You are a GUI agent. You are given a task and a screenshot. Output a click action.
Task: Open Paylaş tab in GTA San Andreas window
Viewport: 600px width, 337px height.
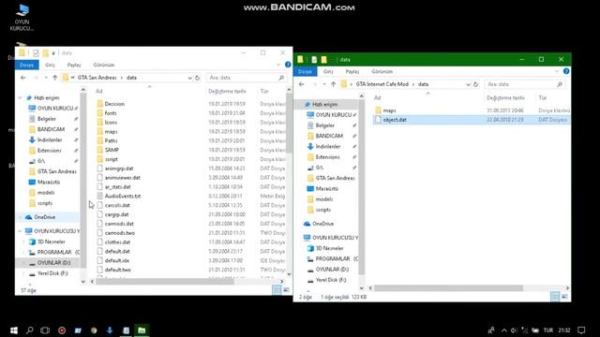click(74, 65)
